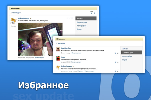Screen dimensions: 151x100
Task: Open the Тейлз Прауэр profile from the post
Action: 23,18
